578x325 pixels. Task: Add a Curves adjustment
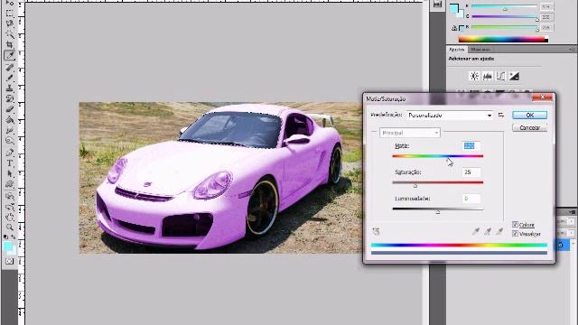pyautogui.click(x=500, y=76)
